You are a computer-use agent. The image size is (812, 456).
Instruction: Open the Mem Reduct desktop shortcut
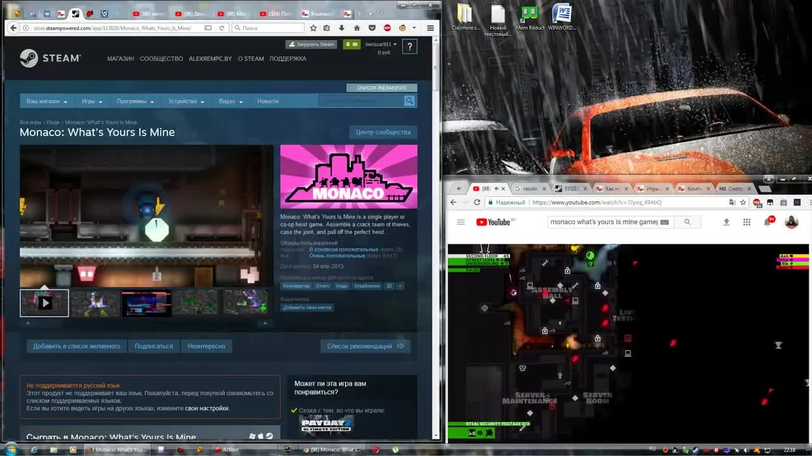click(x=530, y=18)
